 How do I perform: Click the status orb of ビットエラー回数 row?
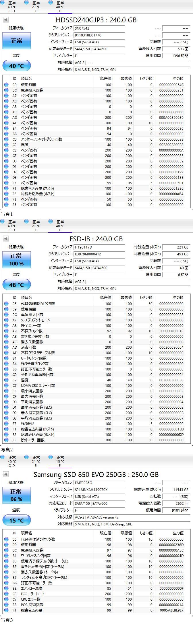pyautogui.click(x=6, y=440)
